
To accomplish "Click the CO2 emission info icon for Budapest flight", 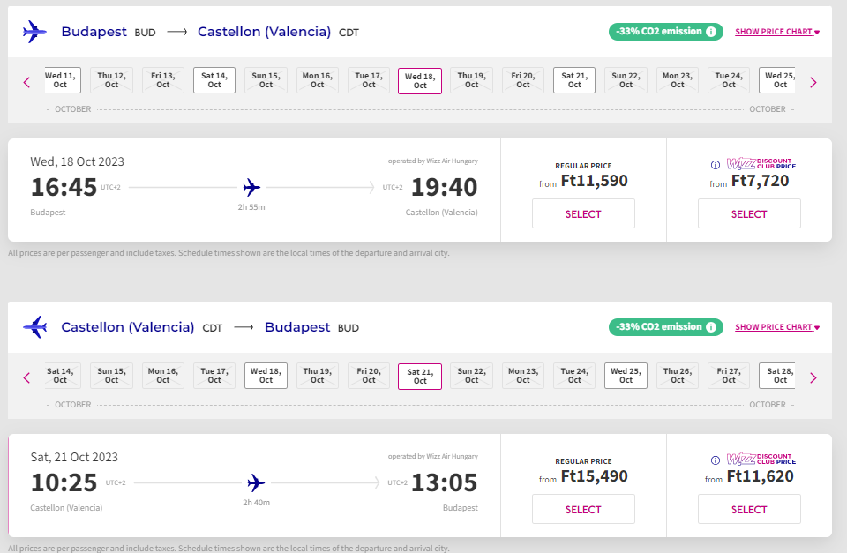I will click(x=710, y=32).
